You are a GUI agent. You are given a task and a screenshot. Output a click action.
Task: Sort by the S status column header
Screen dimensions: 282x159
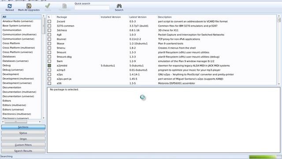click(49, 17)
